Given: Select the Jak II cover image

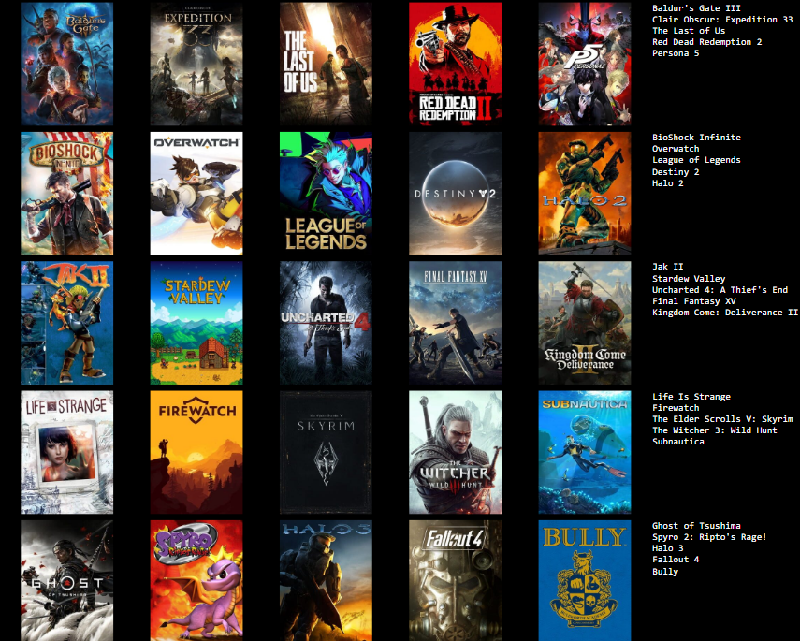Looking at the screenshot, I should [x=66, y=323].
